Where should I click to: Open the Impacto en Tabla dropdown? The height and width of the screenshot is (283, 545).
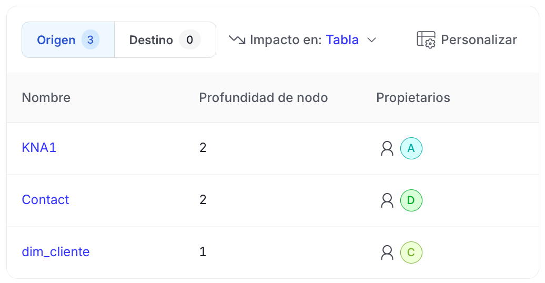coord(302,40)
